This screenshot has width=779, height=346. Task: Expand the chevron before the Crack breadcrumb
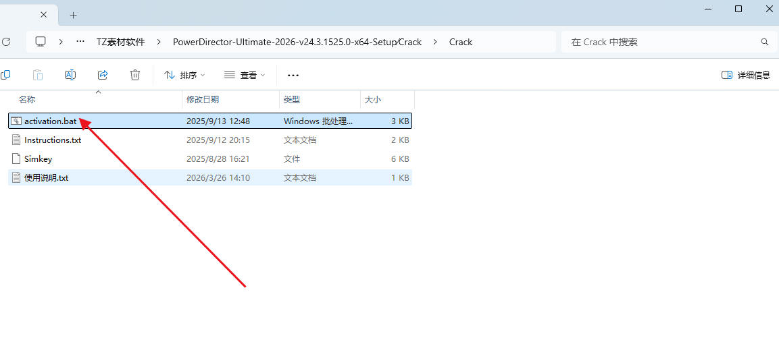pos(435,42)
